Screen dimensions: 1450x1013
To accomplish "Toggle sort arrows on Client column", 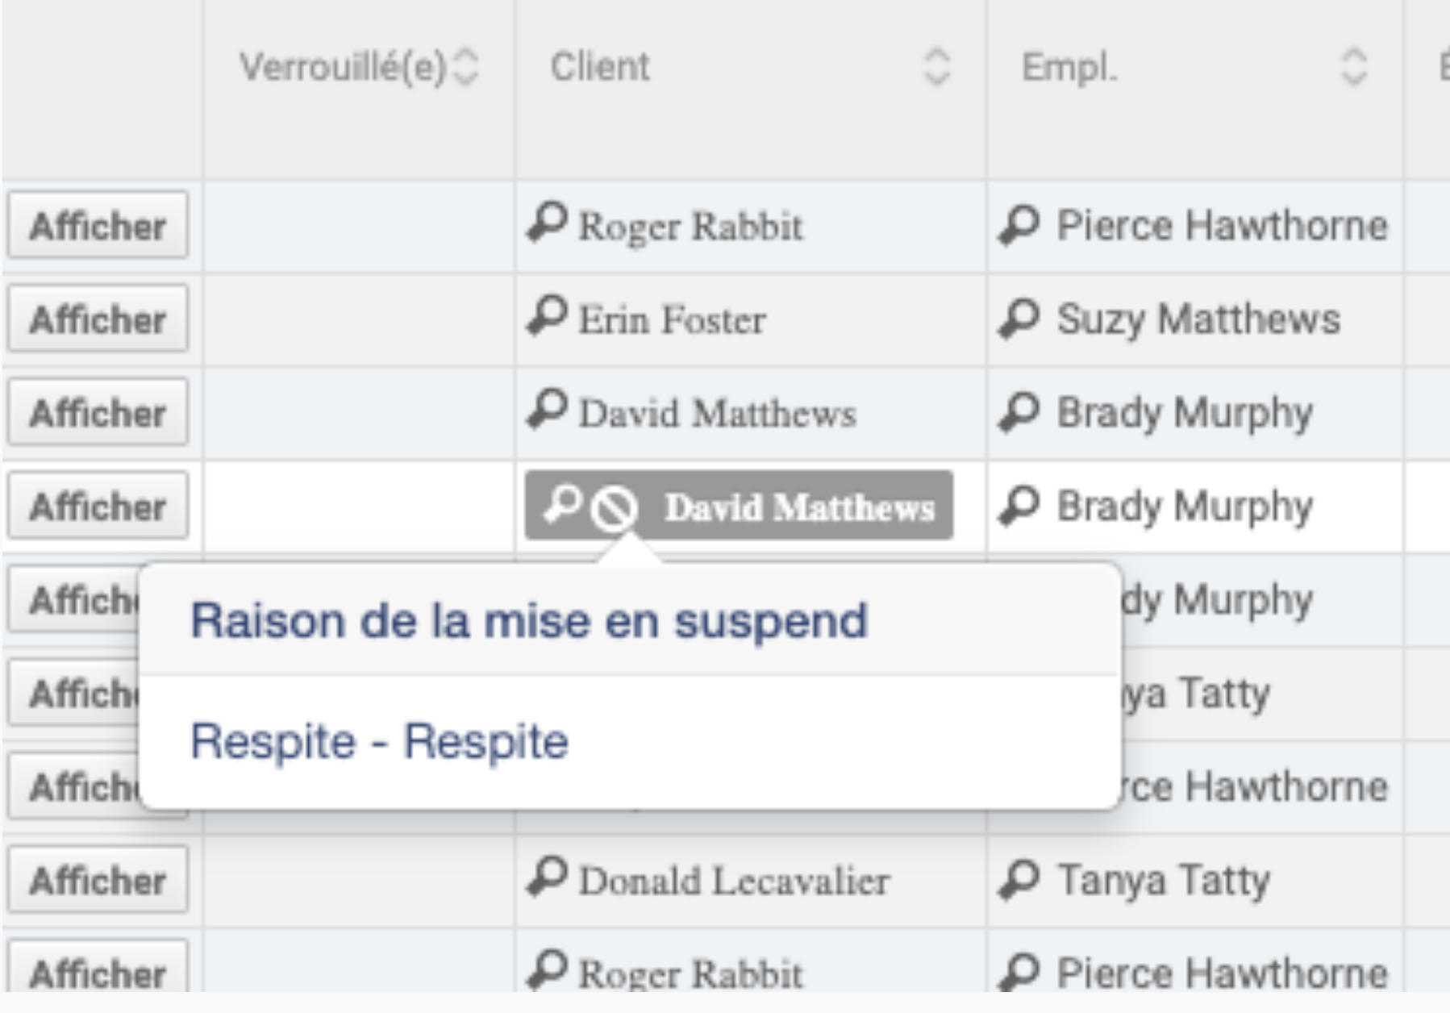I will pyautogui.click(x=936, y=66).
